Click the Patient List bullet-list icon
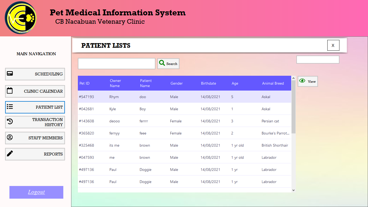The height and width of the screenshot is (207, 368). pos(10,106)
